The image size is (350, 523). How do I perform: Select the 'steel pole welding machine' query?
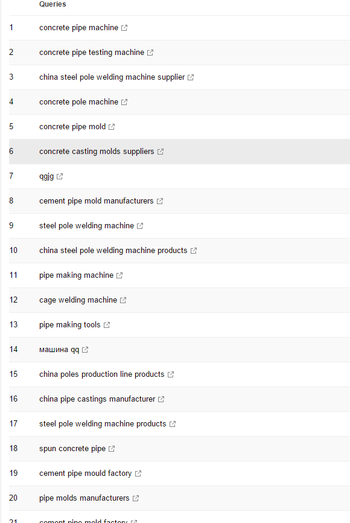point(87,226)
